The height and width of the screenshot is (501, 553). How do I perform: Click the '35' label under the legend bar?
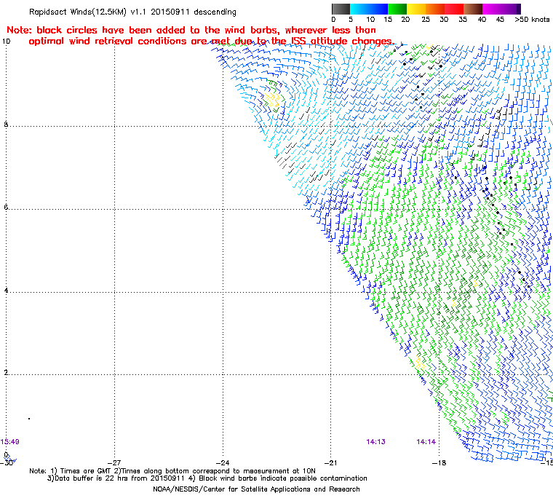pyautogui.click(x=463, y=20)
